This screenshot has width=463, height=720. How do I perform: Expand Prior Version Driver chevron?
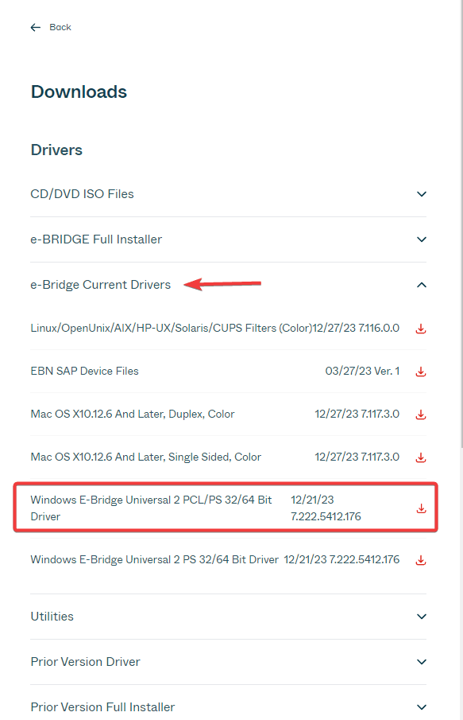coord(421,662)
